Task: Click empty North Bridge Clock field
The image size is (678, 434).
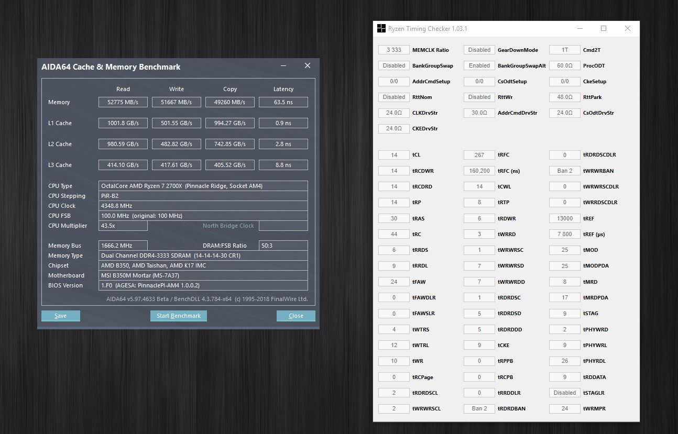Action: click(283, 226)
